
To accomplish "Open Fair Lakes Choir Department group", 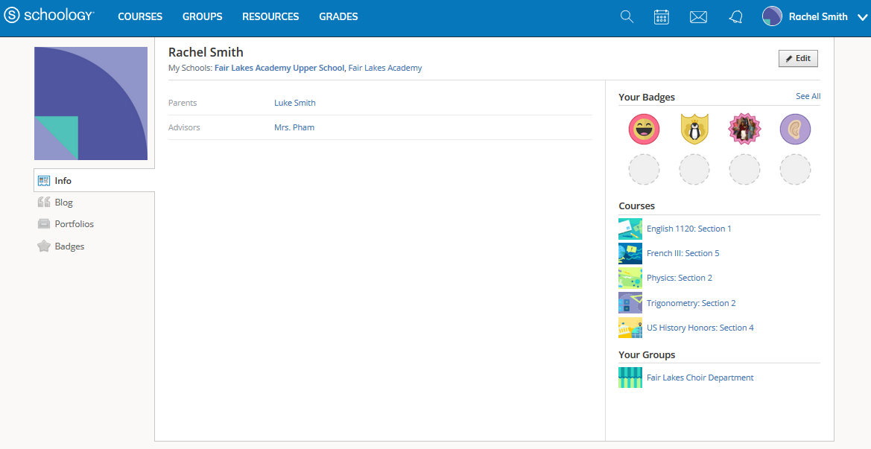I will [x=700, y=378].
